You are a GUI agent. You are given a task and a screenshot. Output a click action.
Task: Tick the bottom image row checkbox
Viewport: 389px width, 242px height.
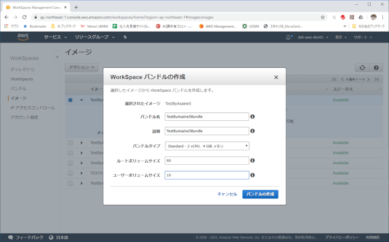[70, 183]
